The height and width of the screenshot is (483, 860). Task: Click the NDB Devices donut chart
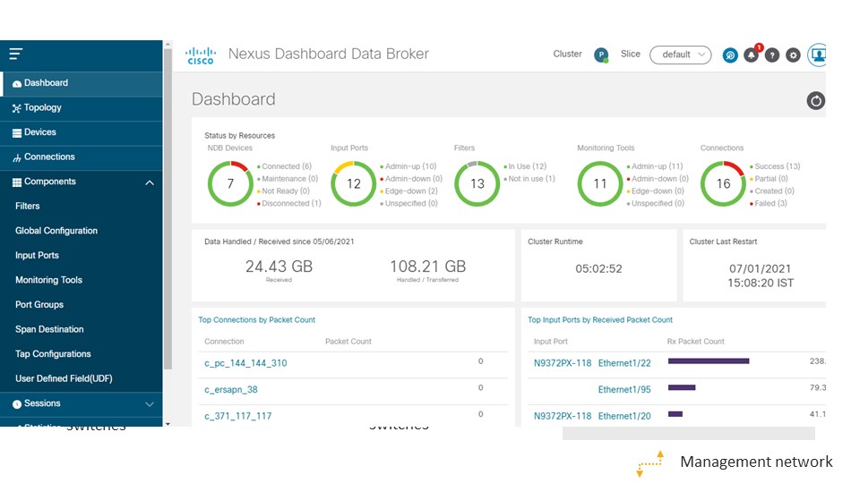pyautogui.click(x=229, y=183)
